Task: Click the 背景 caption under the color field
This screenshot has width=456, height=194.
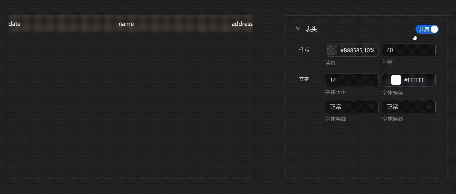Action: click(330, 63)
